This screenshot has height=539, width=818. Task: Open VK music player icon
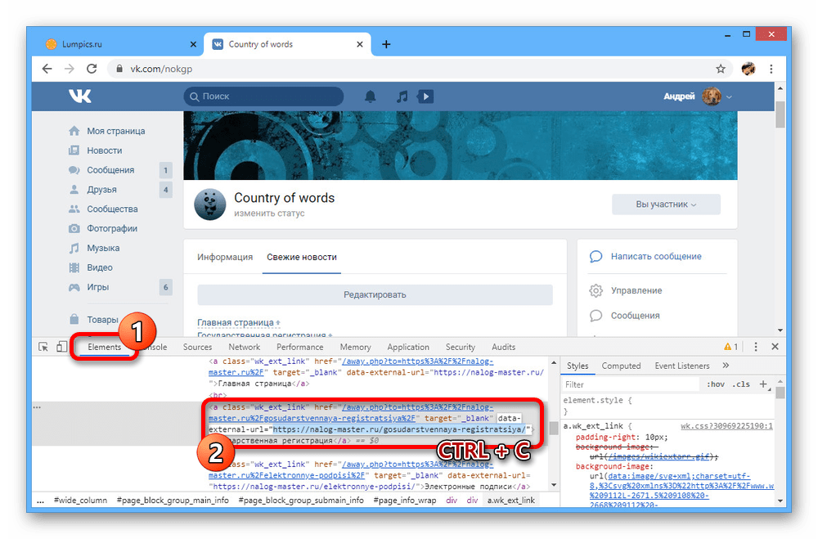(x=402, y=97)
